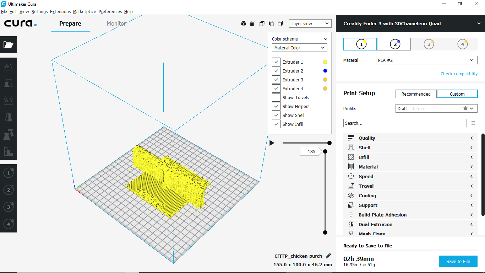Open the Check compatibility link

click(459, 74)
